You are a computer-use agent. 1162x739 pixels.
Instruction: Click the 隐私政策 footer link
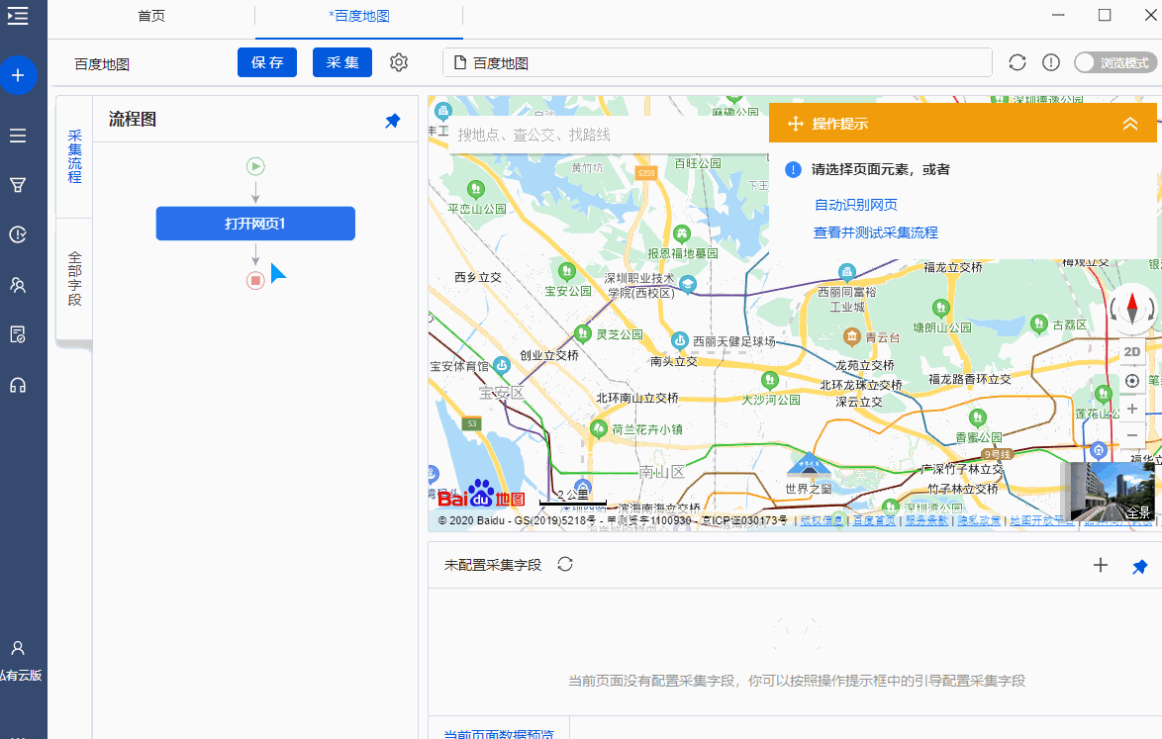tap(979, 520)
